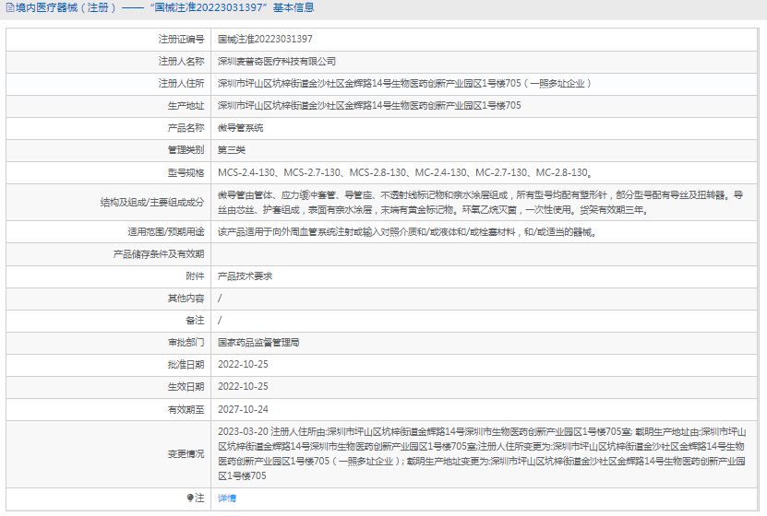The width and height of the screenshot is (767, 516).
Task: Click the 型号规格 label
Action: [186, 173]
